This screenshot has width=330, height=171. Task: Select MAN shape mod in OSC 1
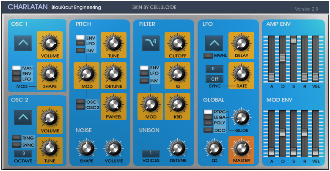pos(16,68)
